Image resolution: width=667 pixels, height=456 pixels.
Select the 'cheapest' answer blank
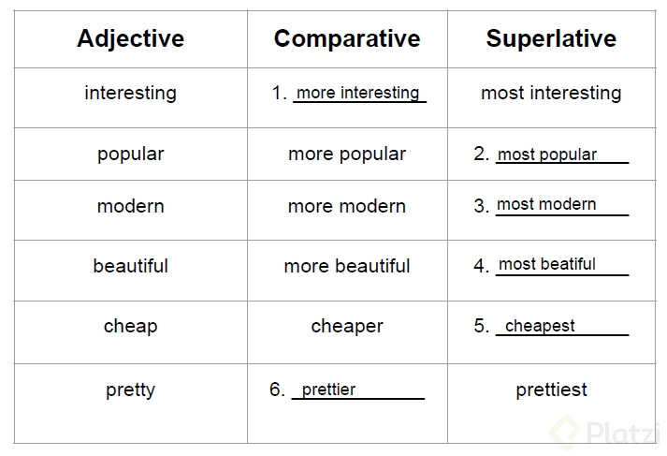560,326
